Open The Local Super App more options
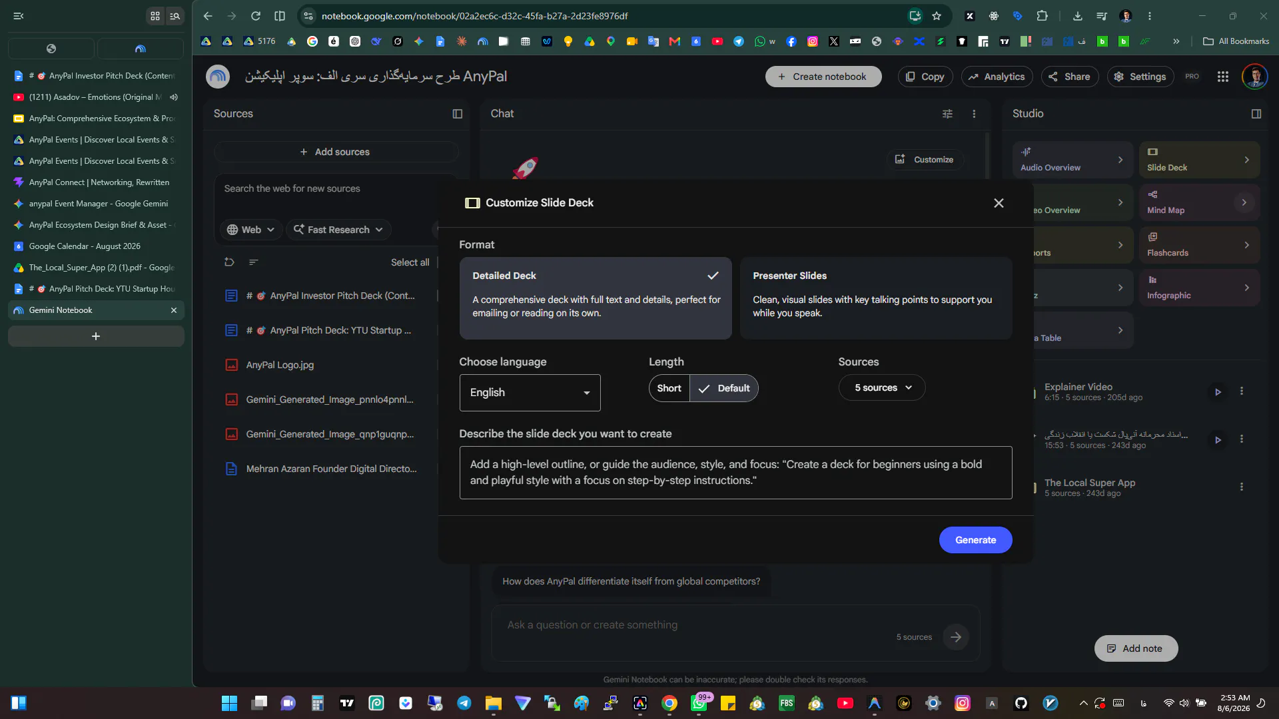The width and height of the screenshot is (1279, 719). click(x=1242, y=487)
